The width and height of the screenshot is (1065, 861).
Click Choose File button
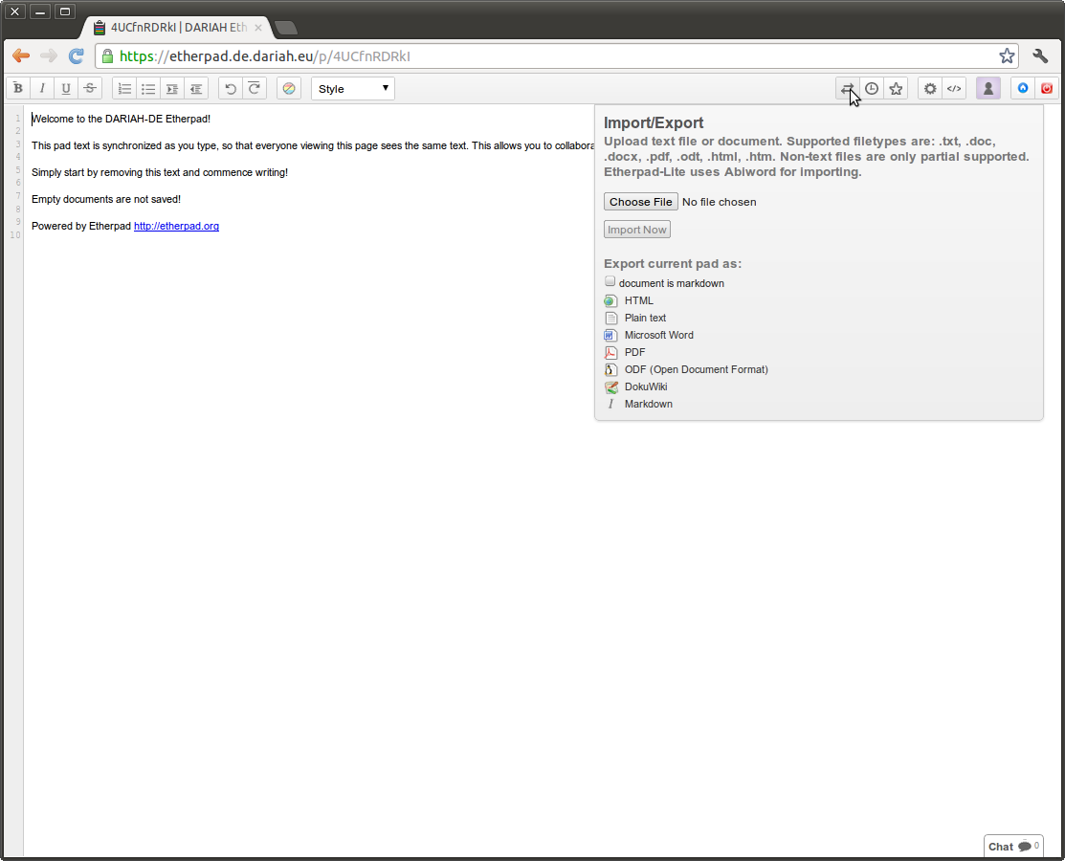point(641,202)
